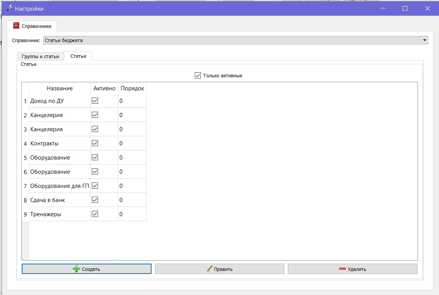Click the Статьи бюджета combo box
The image size is (439, 295).
(x=235, y=40)
